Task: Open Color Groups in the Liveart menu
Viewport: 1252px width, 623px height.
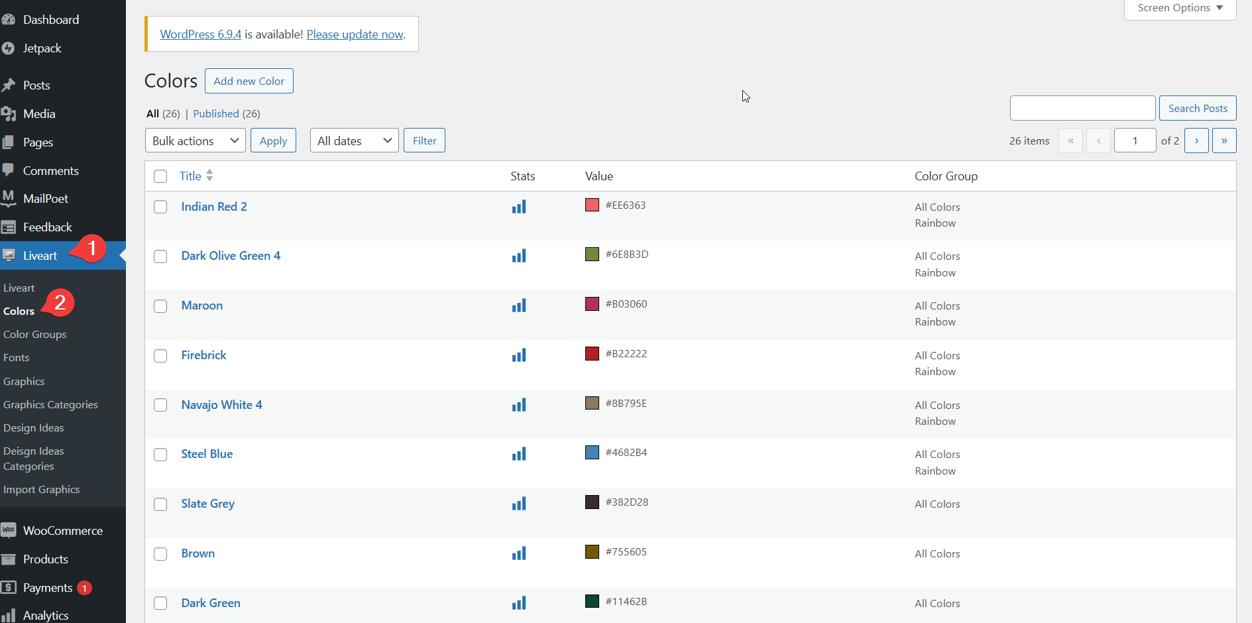Action: (x=34, y=334)
